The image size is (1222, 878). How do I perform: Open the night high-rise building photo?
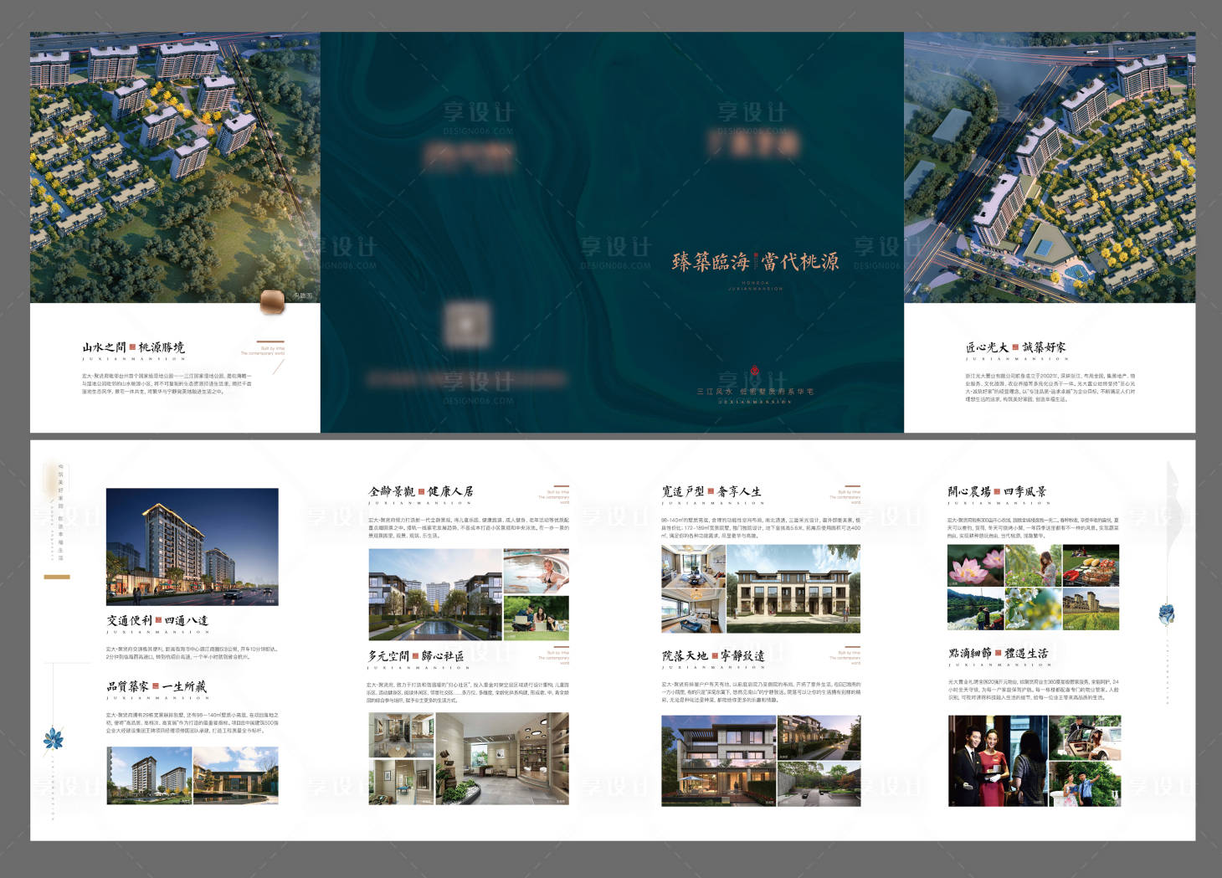click(192, 546)
